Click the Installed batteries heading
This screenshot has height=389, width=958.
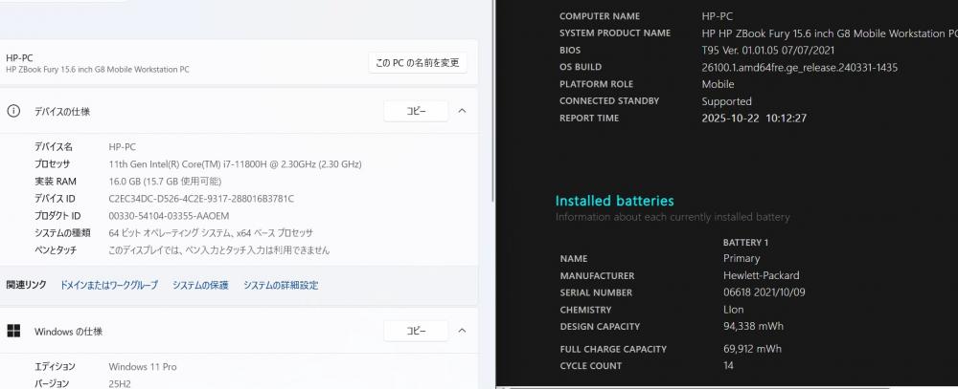tap(614, 202)
